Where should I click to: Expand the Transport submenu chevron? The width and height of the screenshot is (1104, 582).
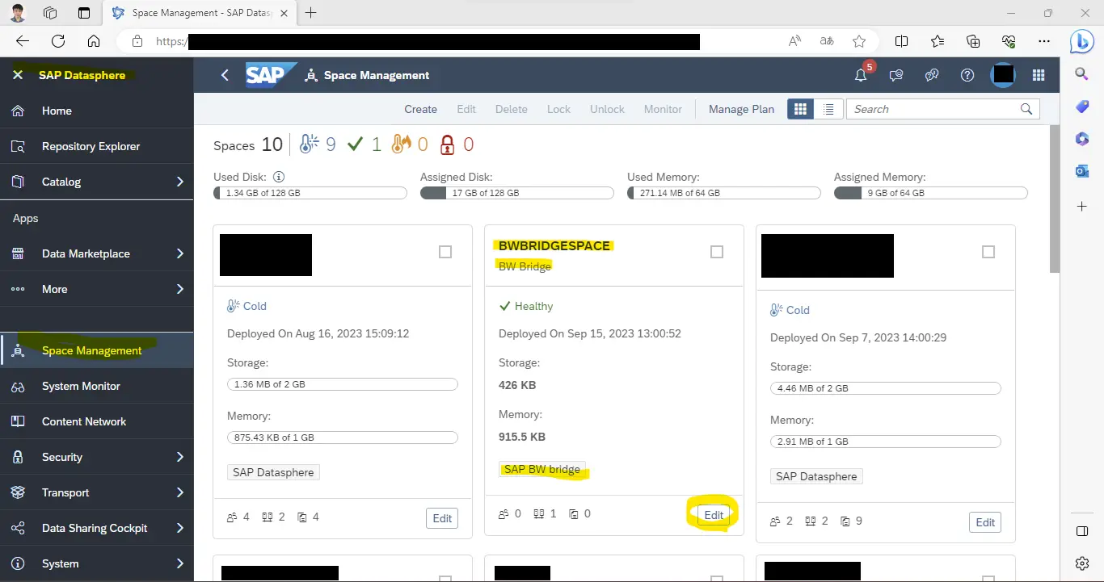point(179,492)
